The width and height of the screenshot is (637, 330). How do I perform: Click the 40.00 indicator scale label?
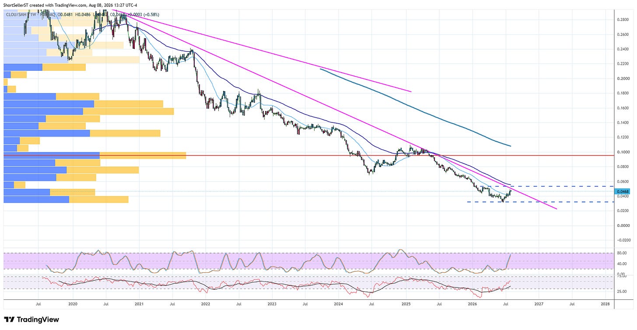point(622,264)
